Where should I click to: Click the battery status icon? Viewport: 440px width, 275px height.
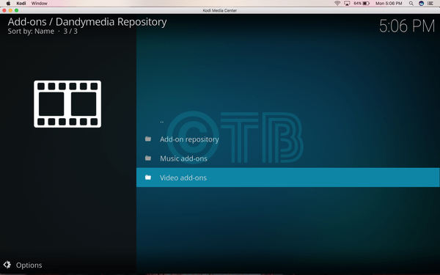pos(366,4)
